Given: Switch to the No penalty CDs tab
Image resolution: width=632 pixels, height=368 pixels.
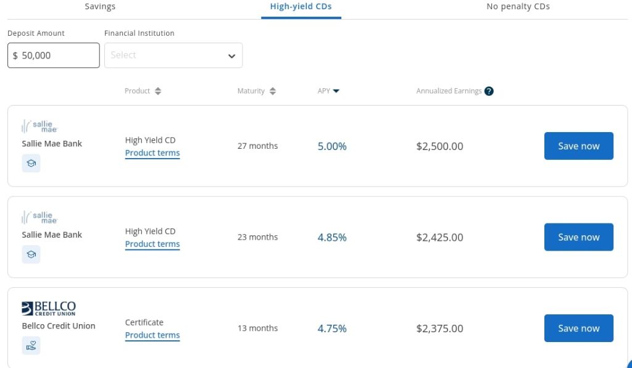Looking at the screenshot, I should [x=518, y=7].
